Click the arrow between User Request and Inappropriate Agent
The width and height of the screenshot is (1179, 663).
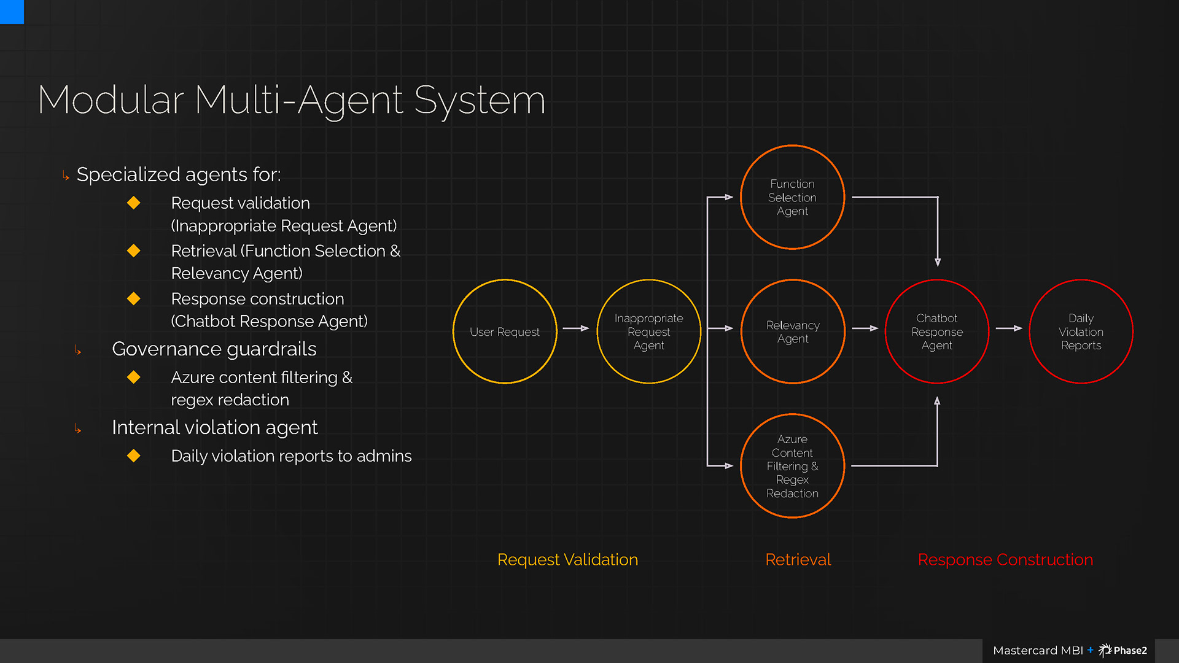(x=577, y=328)
